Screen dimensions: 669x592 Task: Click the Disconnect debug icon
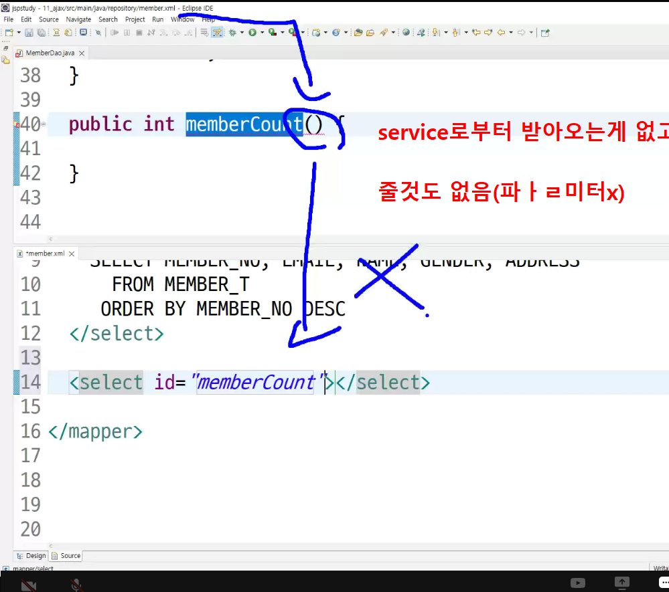pyautogui.click(x=151, y=32)
